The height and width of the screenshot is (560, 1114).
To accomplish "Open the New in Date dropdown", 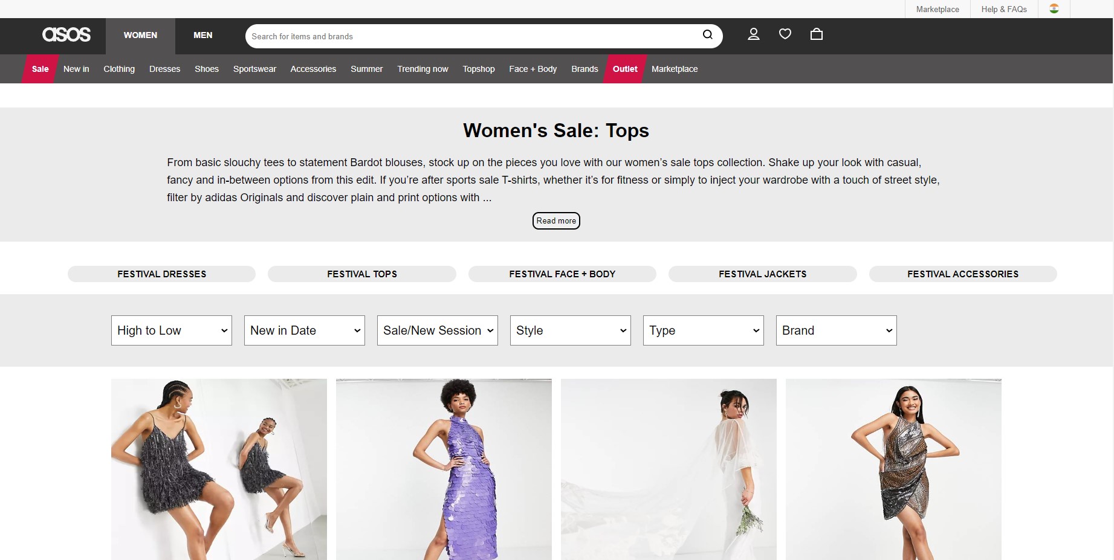I will [x=305, y=330].
